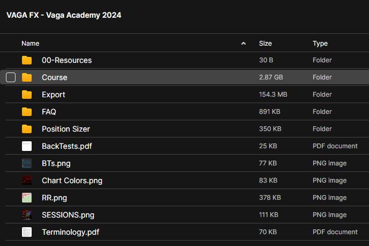Click the FAQ folder icon

(x=27, y=112)
